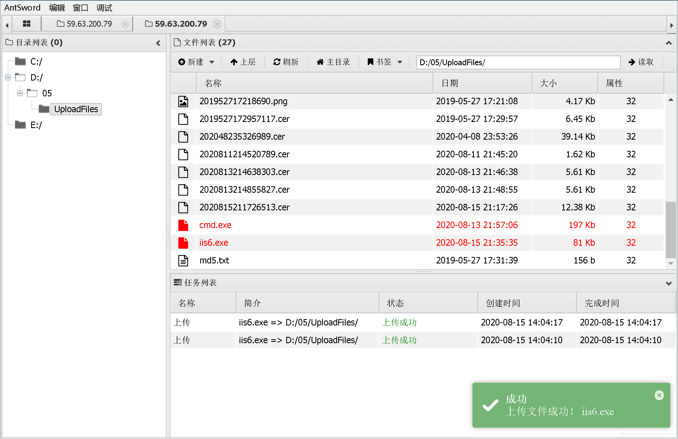Screen dimensions: 678x439
Task: Close the first 59.63.200.79 tab
Action: coord(125,24)
